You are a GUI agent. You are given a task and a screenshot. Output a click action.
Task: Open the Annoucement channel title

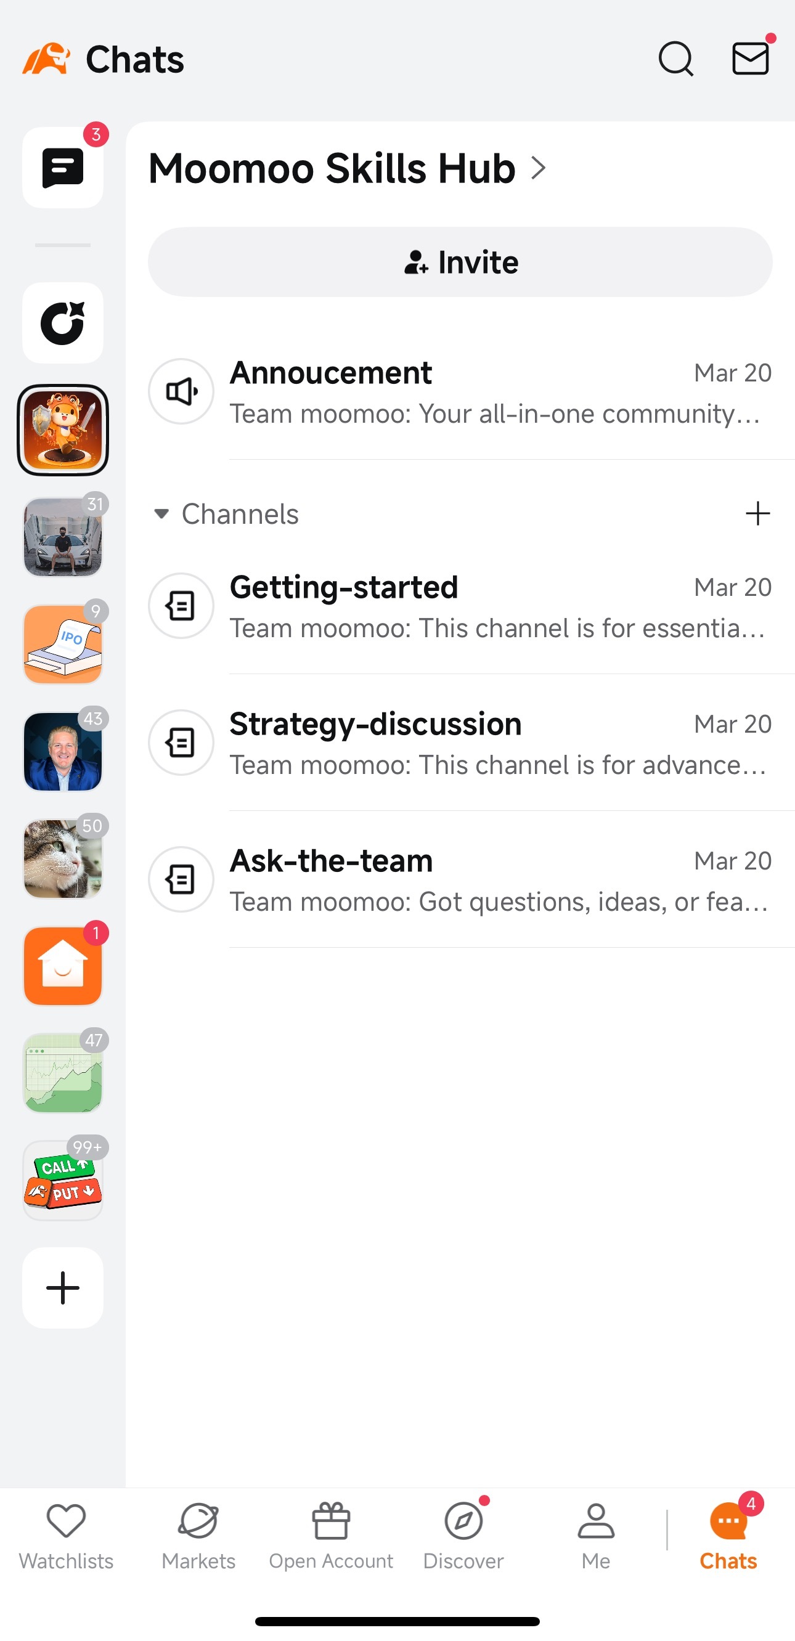click(x=330, y=373)
